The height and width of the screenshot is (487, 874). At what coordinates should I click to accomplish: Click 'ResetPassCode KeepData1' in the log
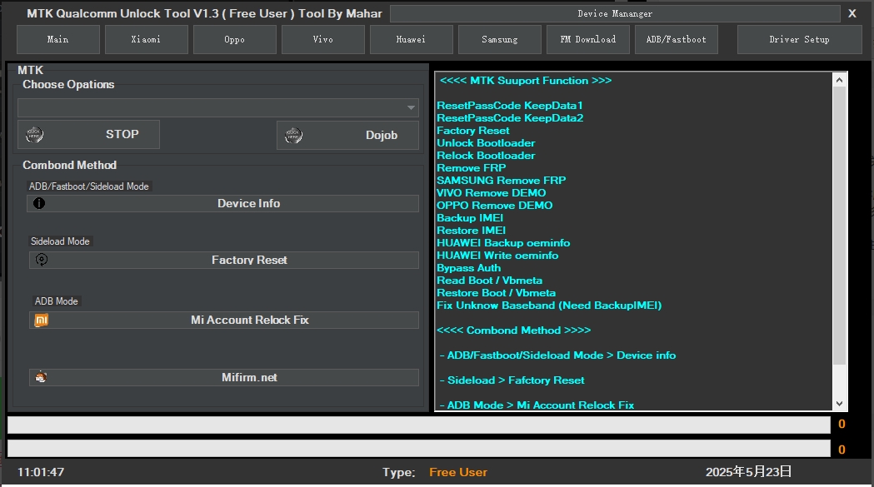pos(509,106)
